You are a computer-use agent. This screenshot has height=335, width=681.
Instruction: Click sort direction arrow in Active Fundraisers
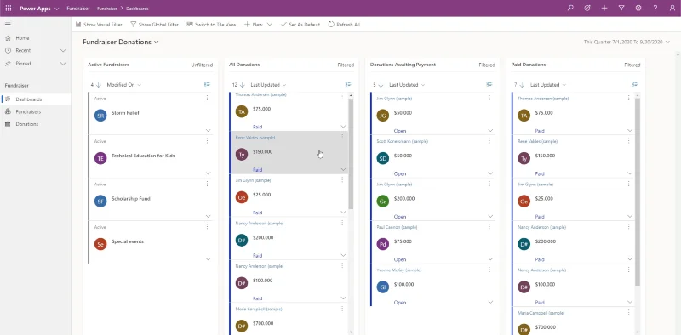[98, 85]
